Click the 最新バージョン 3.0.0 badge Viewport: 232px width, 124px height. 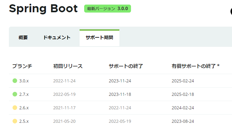(x=107, y=9)
